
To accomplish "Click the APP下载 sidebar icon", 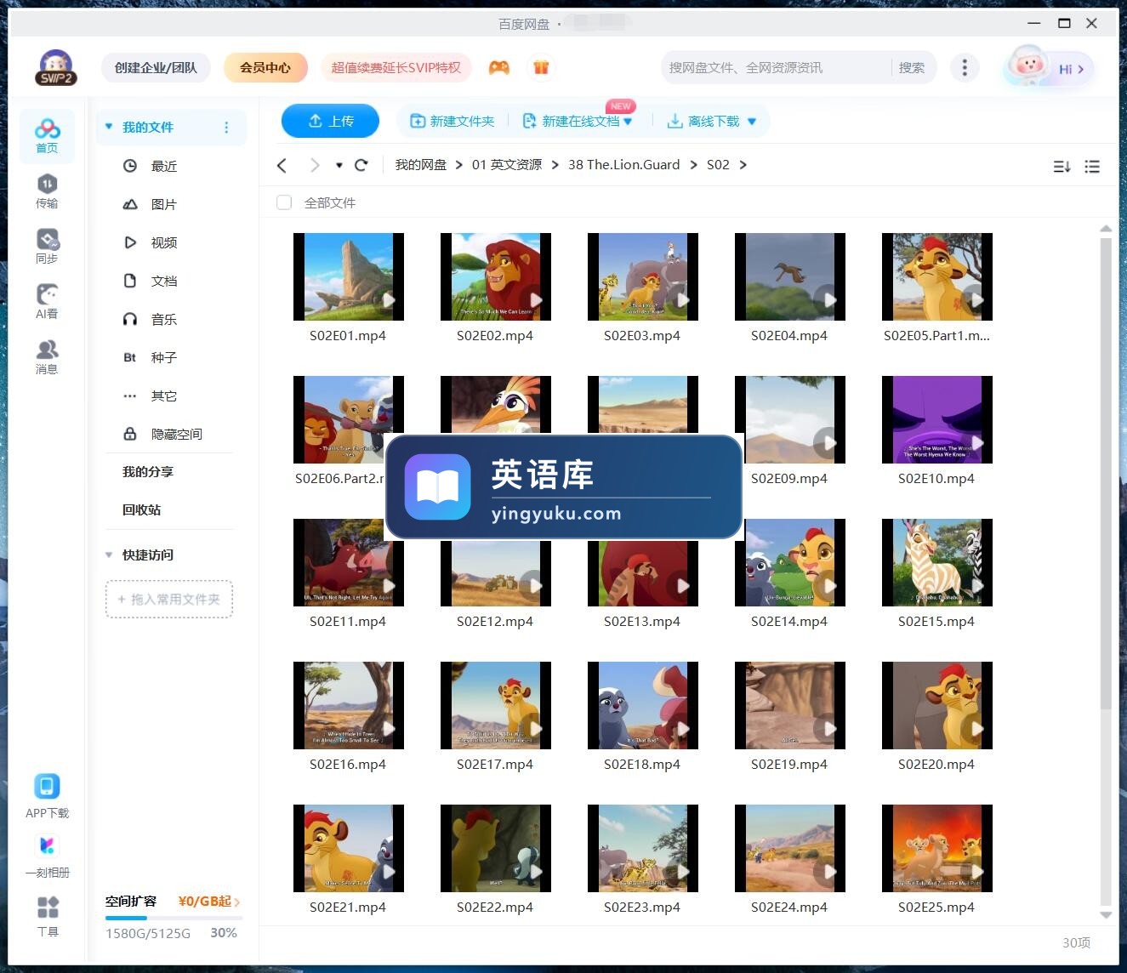I will pos(47,796).
